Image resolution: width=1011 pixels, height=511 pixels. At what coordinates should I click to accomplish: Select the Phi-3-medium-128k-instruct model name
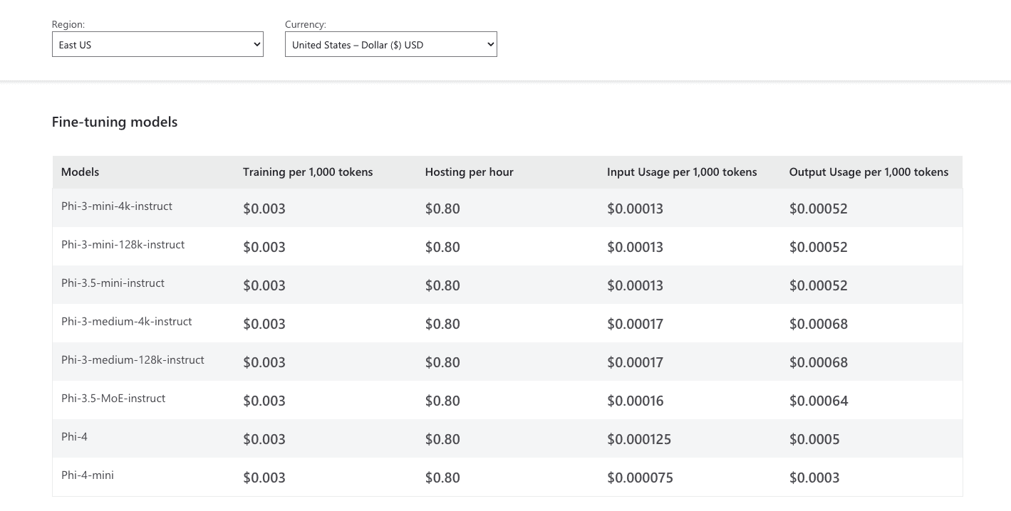pos(133,359)
